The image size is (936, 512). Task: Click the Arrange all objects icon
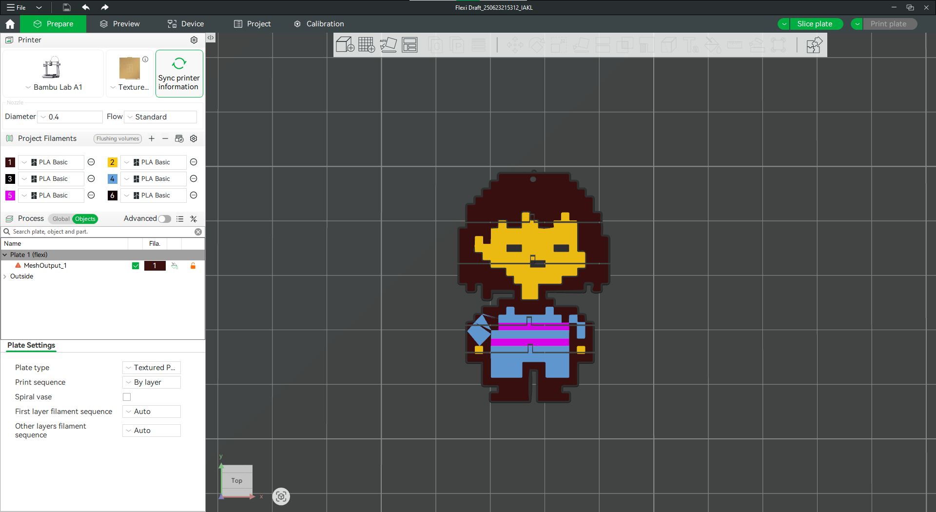click(410, 45)
